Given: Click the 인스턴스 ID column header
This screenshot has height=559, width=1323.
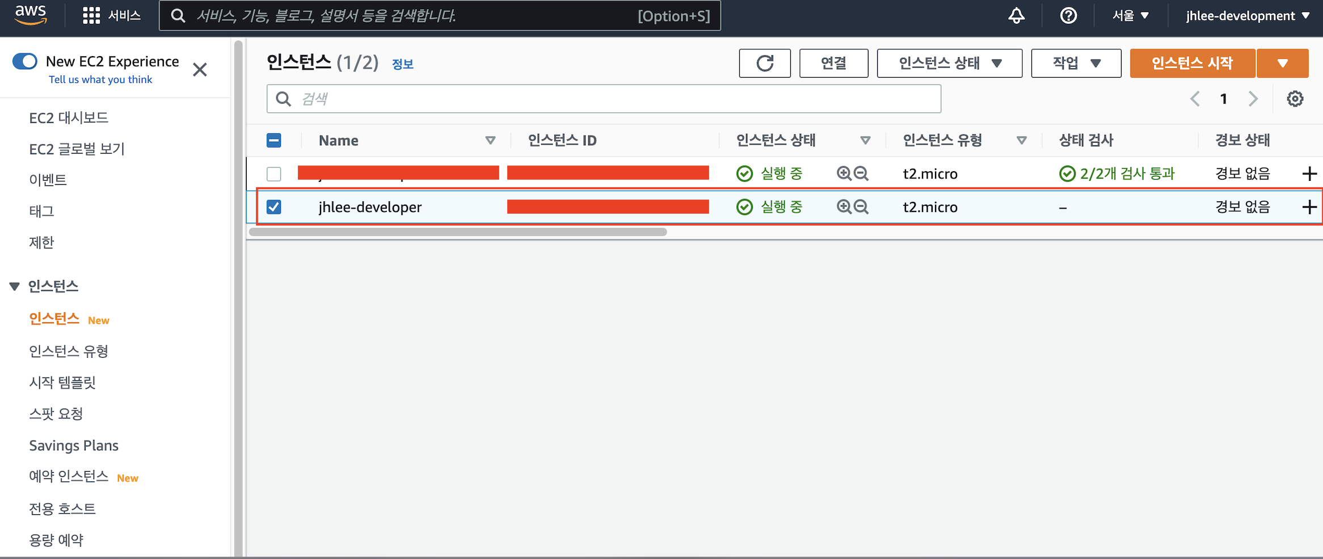Looking at the screenshot, I should (562, 140).
